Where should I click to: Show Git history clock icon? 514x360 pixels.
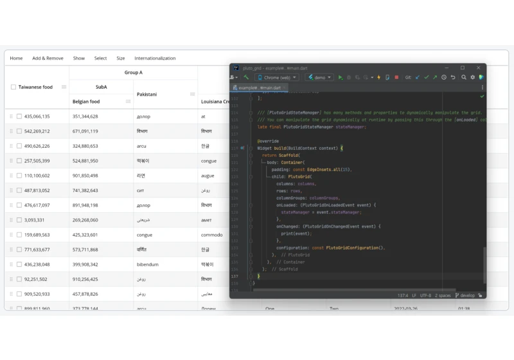click(444, 77)
